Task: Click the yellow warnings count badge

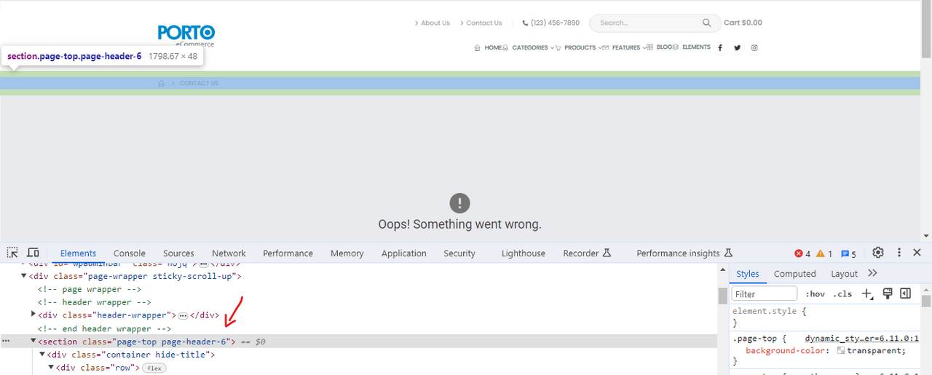Action: click(824, 253)
